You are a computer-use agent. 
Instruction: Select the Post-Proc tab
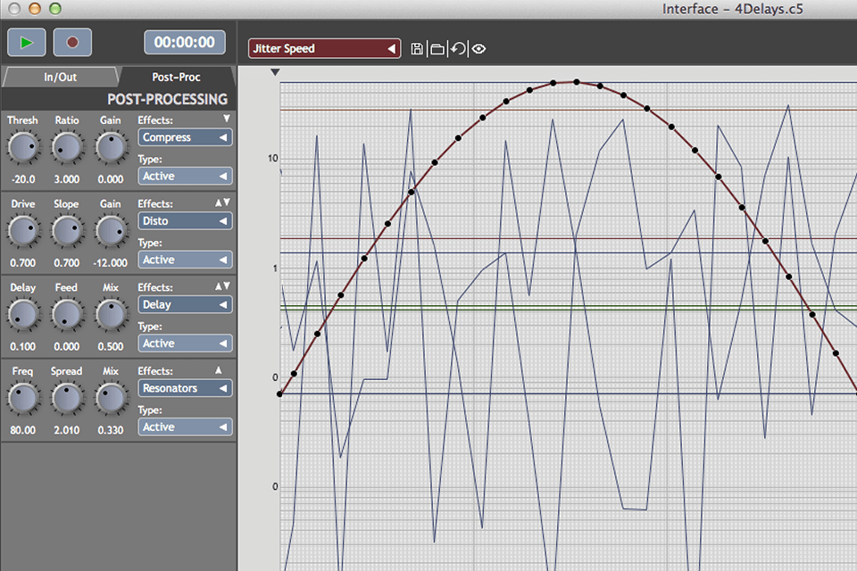point(176,77)
